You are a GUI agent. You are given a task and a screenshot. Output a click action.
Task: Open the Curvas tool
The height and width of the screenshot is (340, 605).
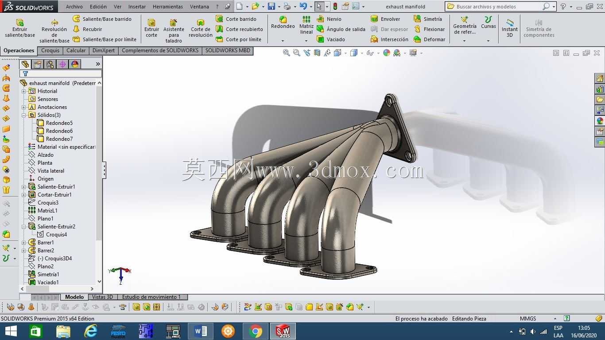pos(489,23)
